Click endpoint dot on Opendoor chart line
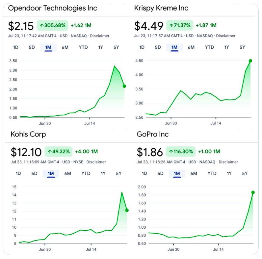The width and height of the screenshot is (262, 259). click(x=124, y=86)
